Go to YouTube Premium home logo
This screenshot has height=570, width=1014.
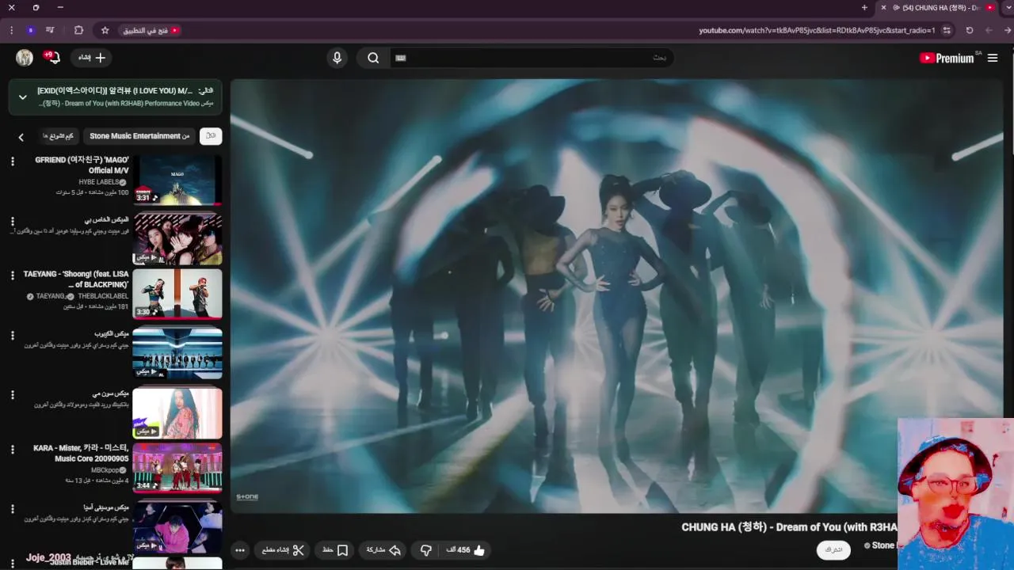click(948, 58)
